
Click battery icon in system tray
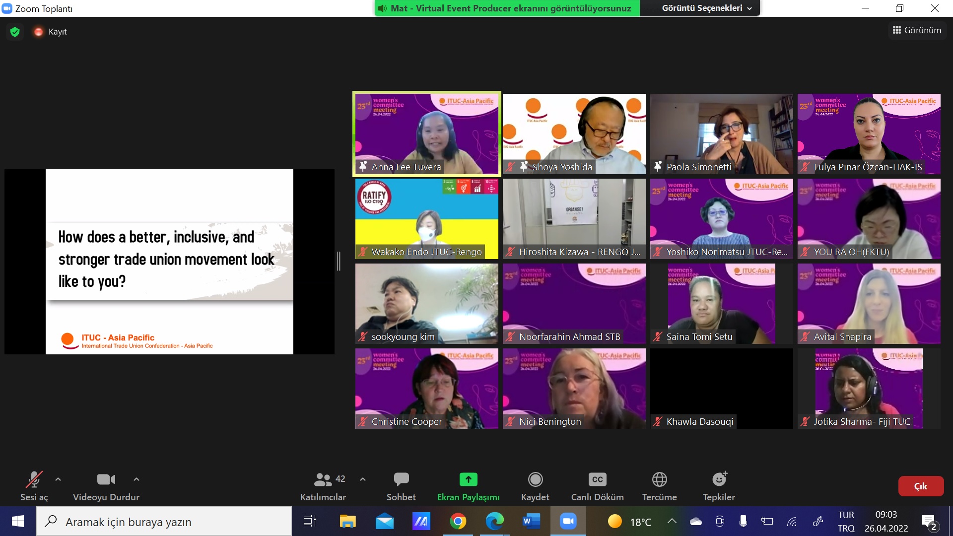click(x=767, y=521)
